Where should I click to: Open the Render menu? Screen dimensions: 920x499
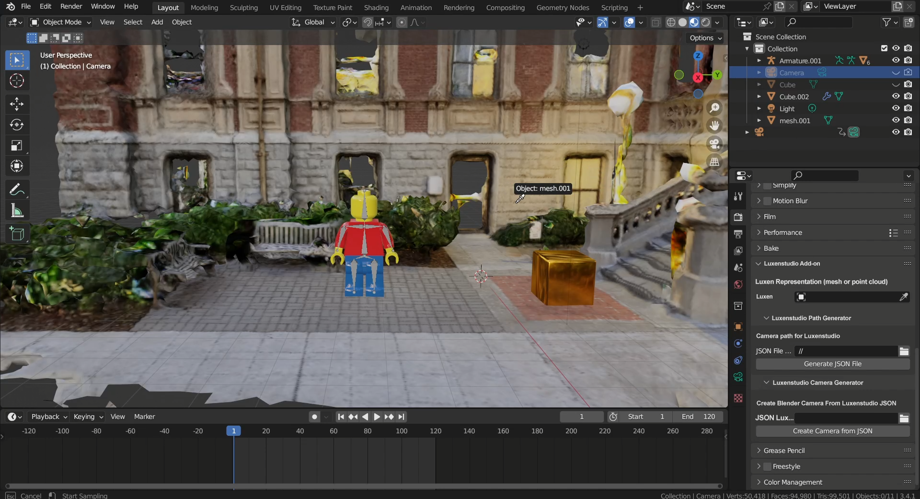pos(71,6)
